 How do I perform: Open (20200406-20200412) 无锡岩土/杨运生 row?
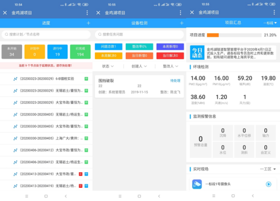[46, 162]
